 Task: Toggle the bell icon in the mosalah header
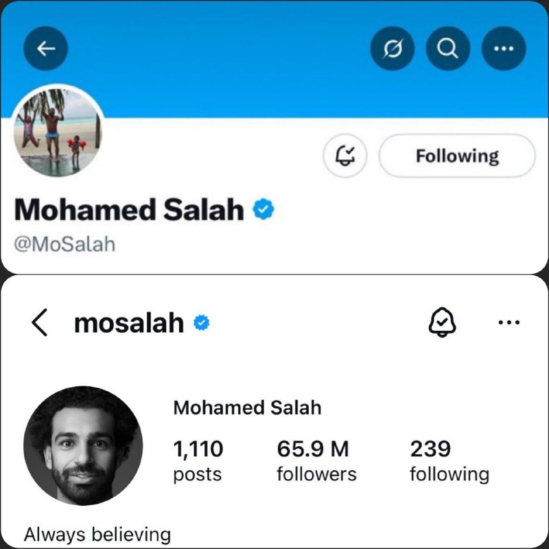pyautogui.click(x=443, y=323)
